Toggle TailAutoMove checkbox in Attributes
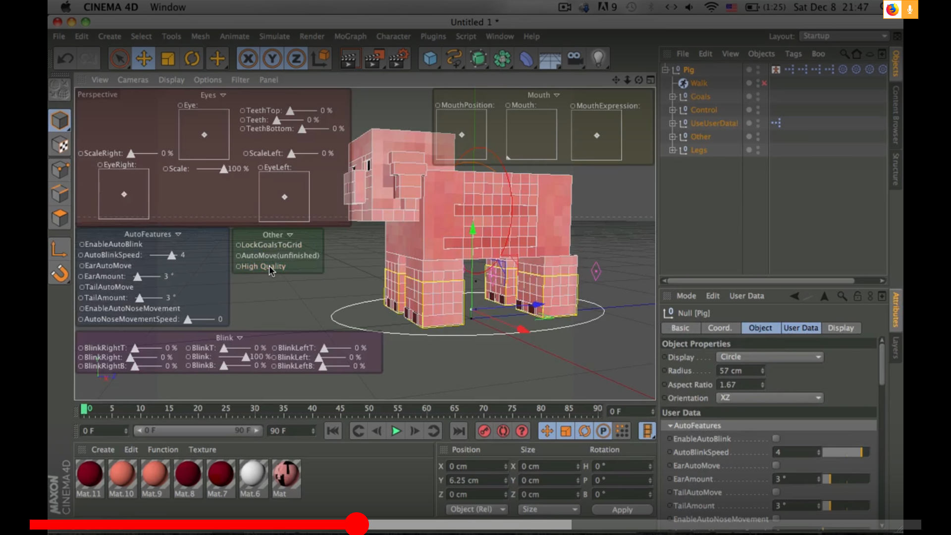 pos(776,492)
